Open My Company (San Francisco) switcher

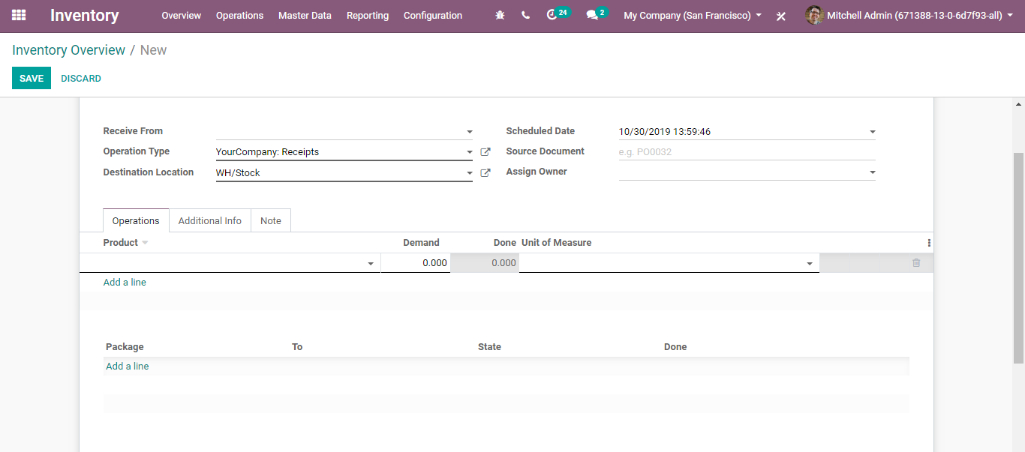693,15
